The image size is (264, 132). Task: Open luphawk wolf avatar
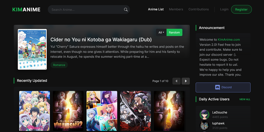pyautogui.click(x=205, y=126)
